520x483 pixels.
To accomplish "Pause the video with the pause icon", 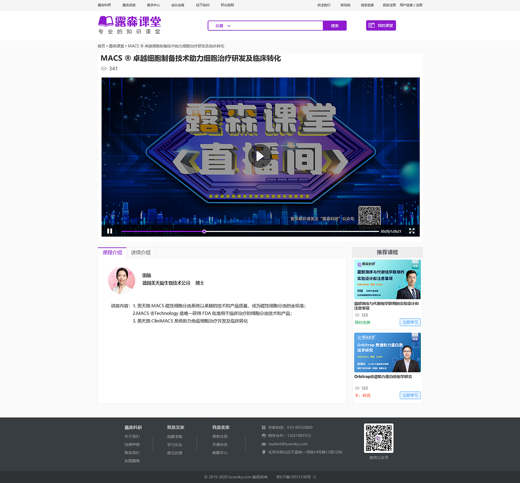I will click(110, 231).
